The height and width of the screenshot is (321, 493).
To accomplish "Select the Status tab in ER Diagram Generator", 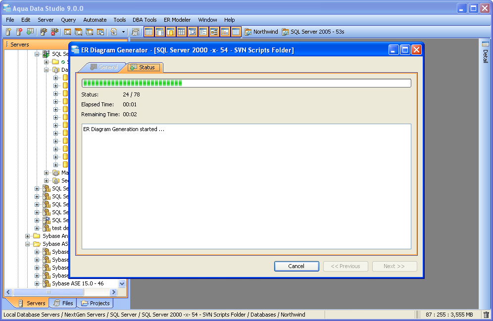I will tap(144, 67).
